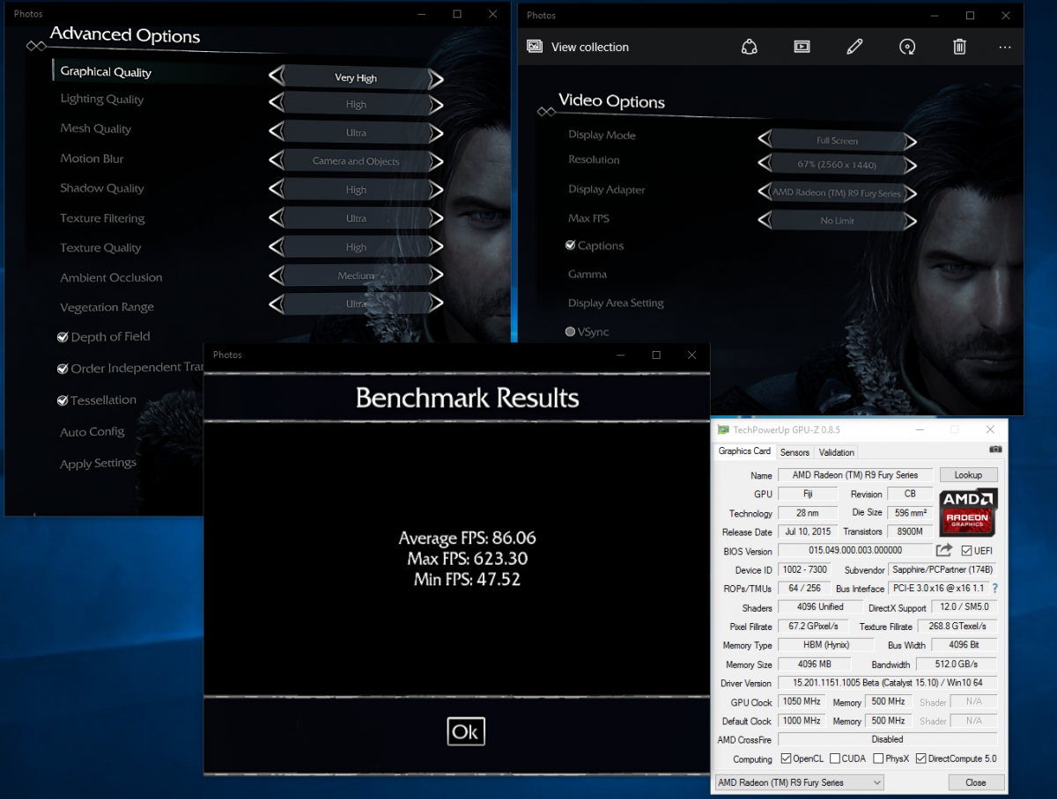Minimize the Benchmark Results Photos window
This screenshot has height=799, width=1057.
(x=619, y=355)
